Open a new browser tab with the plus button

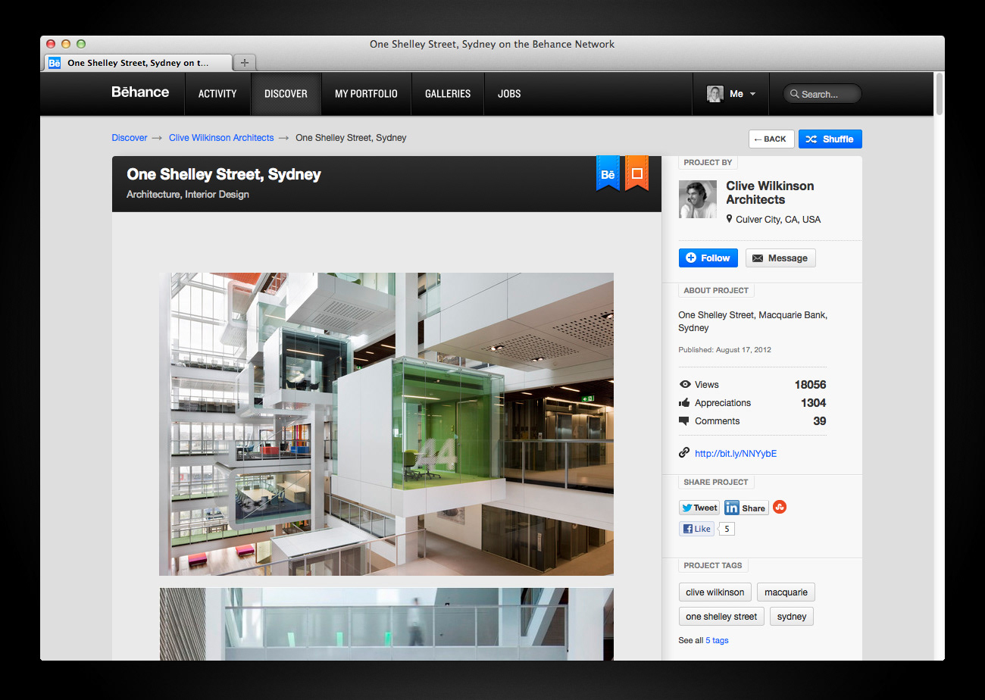point(245,63)
